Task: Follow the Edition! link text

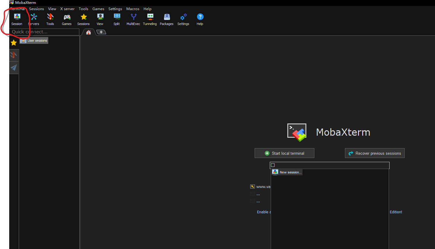Action: point(396,212)
